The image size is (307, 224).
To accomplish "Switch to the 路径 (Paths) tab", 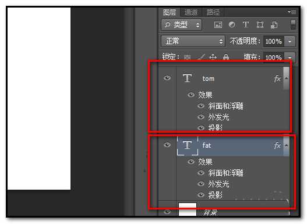I will click(x=213, y=12).
